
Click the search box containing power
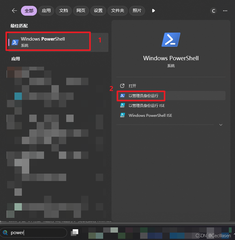coord(34,233)
